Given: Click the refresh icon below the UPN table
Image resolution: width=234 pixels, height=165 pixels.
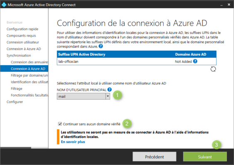Looking at the screenshot, I should pyautogui.click(x=213, y=69).
